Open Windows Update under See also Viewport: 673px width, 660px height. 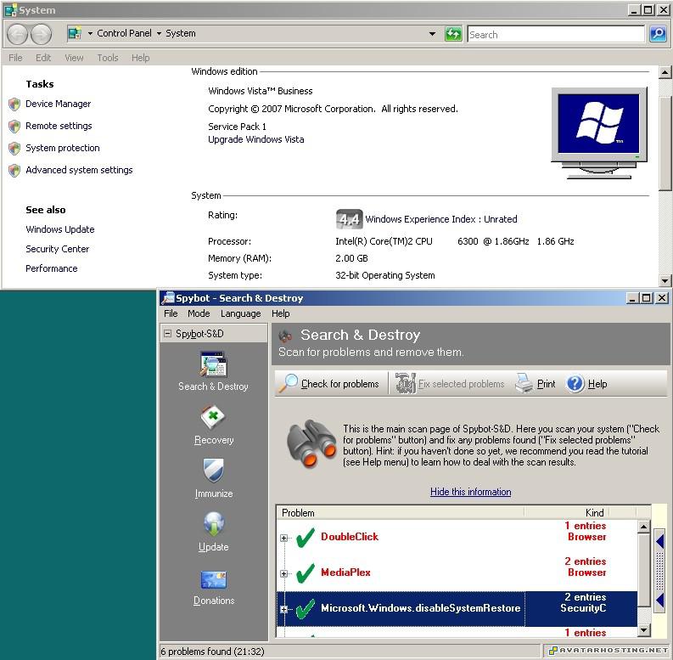[x=60, y=229]
